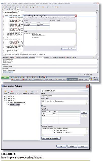
Task: Open the SQL Results tab
Action: [x=53, y=58]
